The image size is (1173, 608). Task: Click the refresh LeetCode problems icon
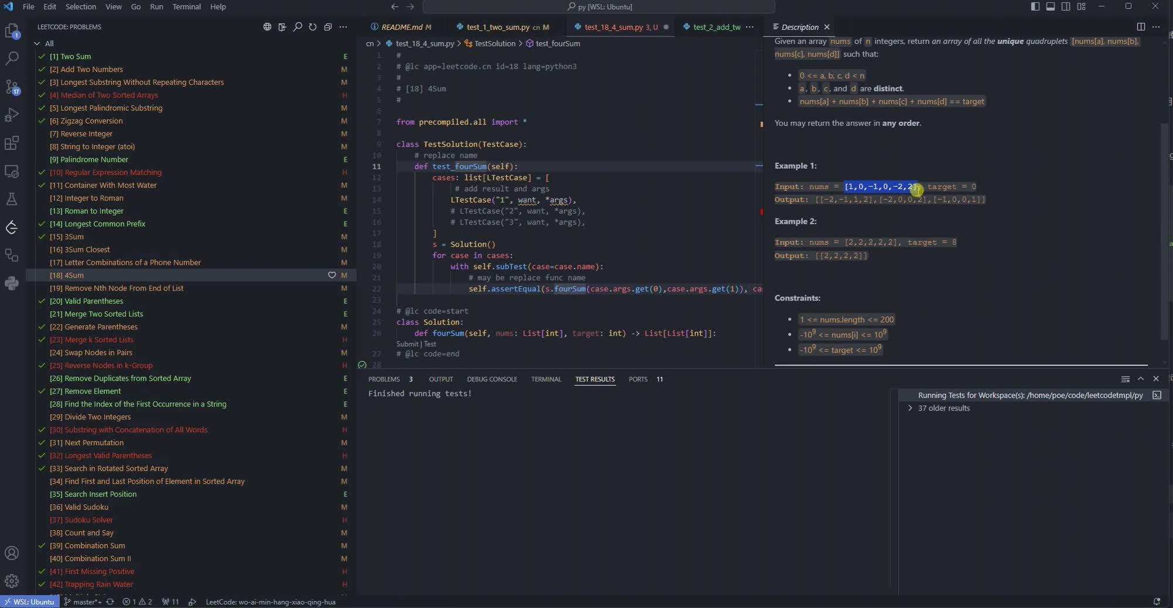[x=313, y=27]
